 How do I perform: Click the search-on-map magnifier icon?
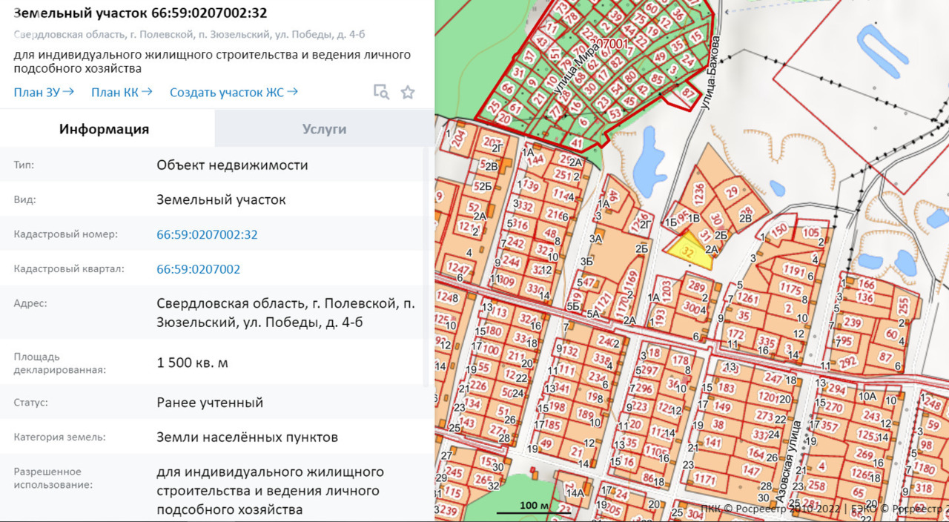click(381, 92)
